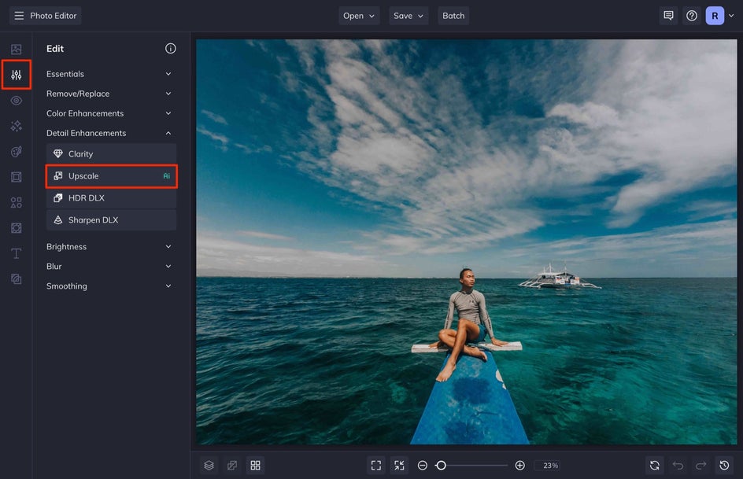Open the Overlays sidebar icon at bottom
This screenshot has width=743, height=479.
16,279
